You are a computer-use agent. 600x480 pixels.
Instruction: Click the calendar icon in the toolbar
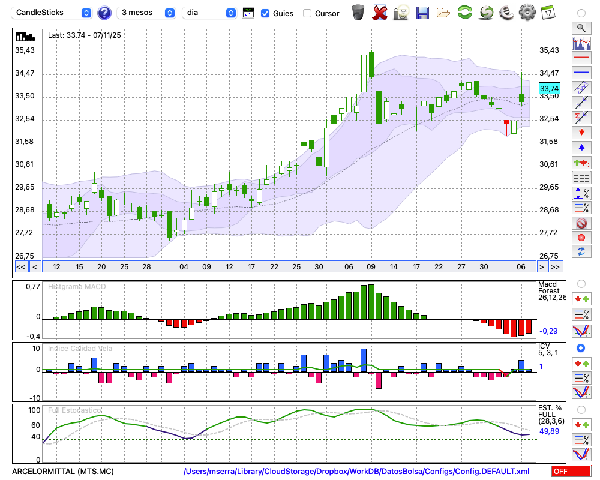pos(547,12)
